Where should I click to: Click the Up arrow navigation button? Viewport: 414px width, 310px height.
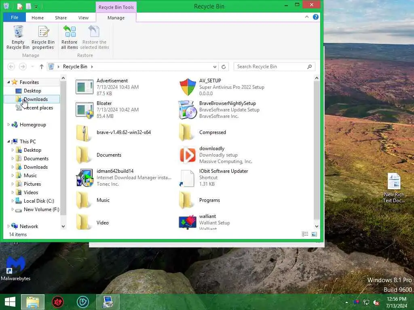click(x=42, y=67)
